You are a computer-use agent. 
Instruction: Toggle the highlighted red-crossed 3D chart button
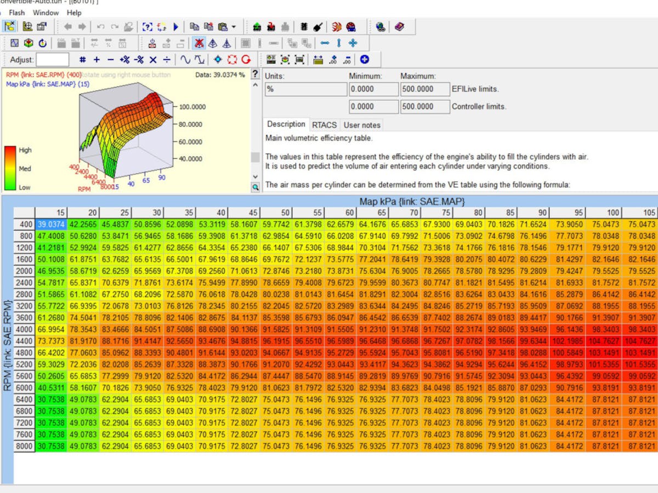click(x=199, y=43)
